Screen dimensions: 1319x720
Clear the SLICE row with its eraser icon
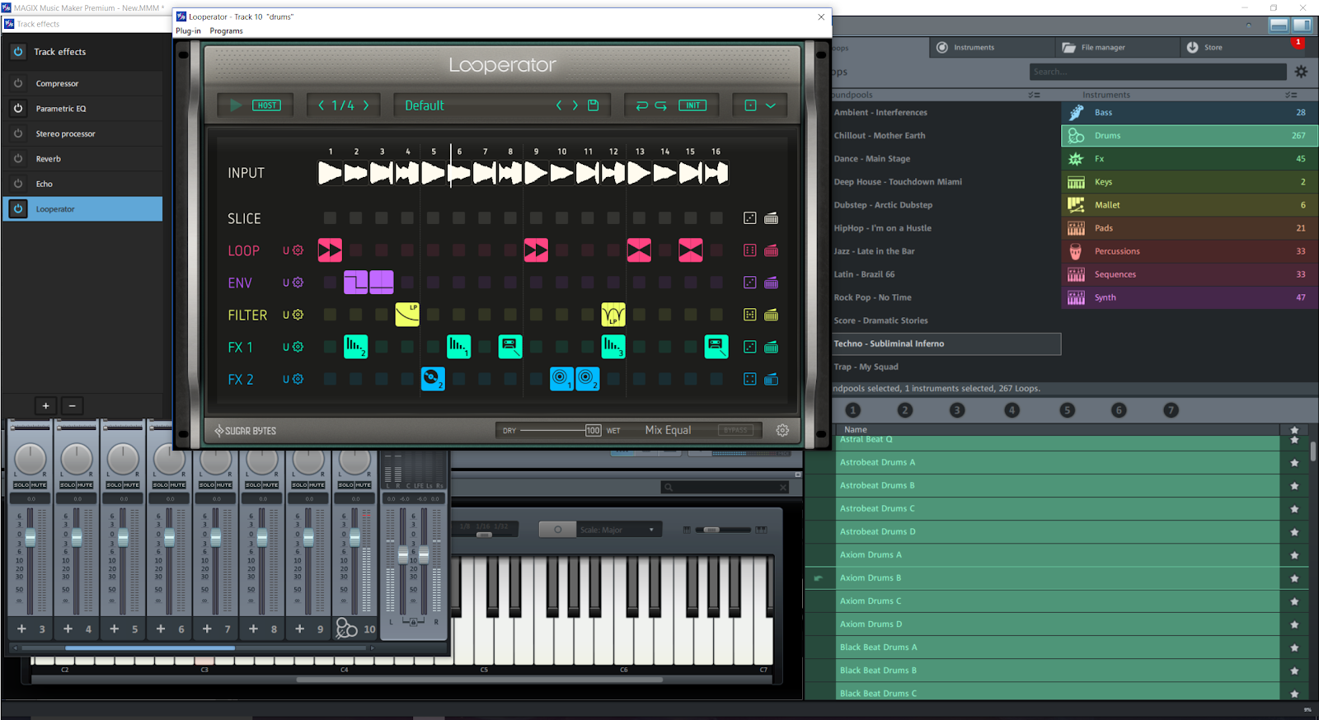tap(772, 218)
